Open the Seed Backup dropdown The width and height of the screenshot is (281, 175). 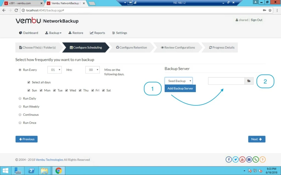click(178, 81)
